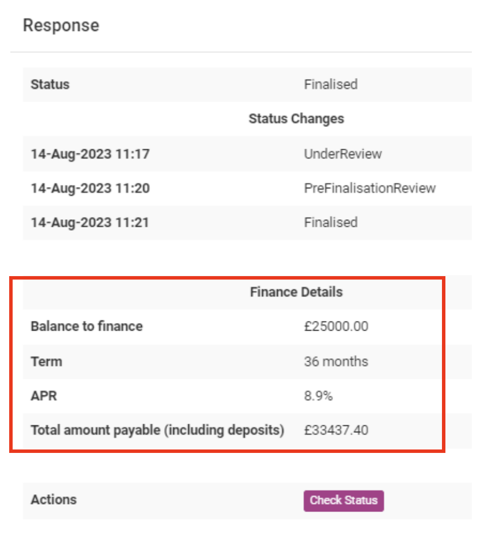
Task: Select the Term row label
Action: tap(46, 362)
